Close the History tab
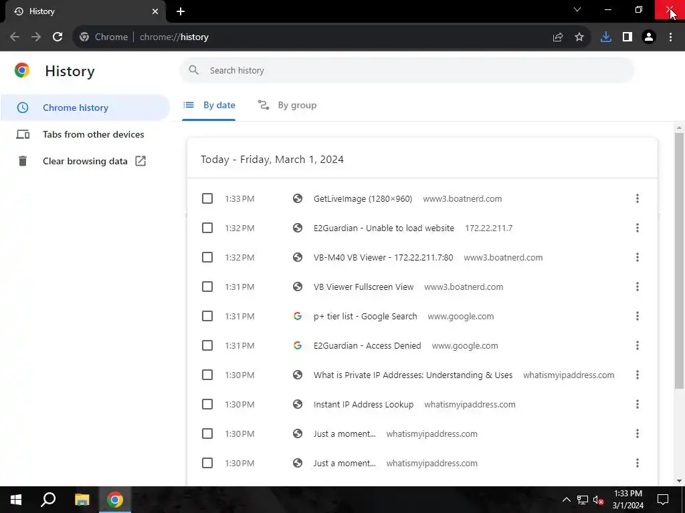The image size is (685, 513). pyautogui.click(x=155, y=11)
